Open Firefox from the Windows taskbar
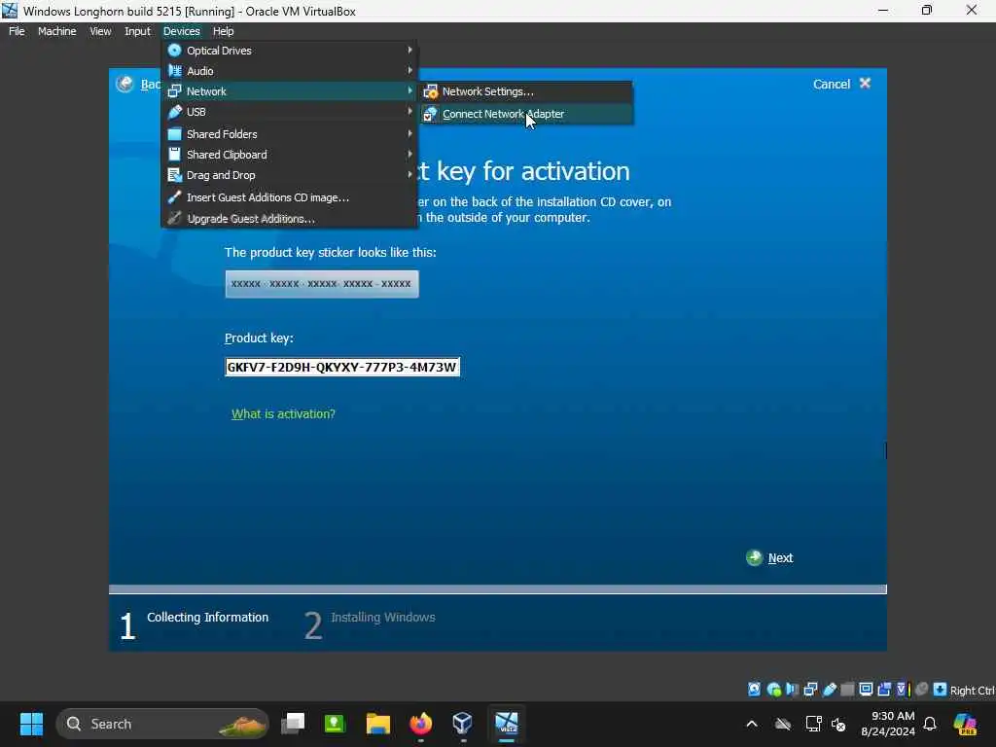The width and height of the screenshot is (996, 747). 420,724
